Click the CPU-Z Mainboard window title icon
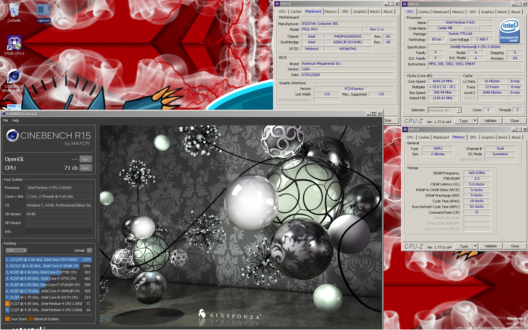The image size is (528, 330). [x=277, y=4]
